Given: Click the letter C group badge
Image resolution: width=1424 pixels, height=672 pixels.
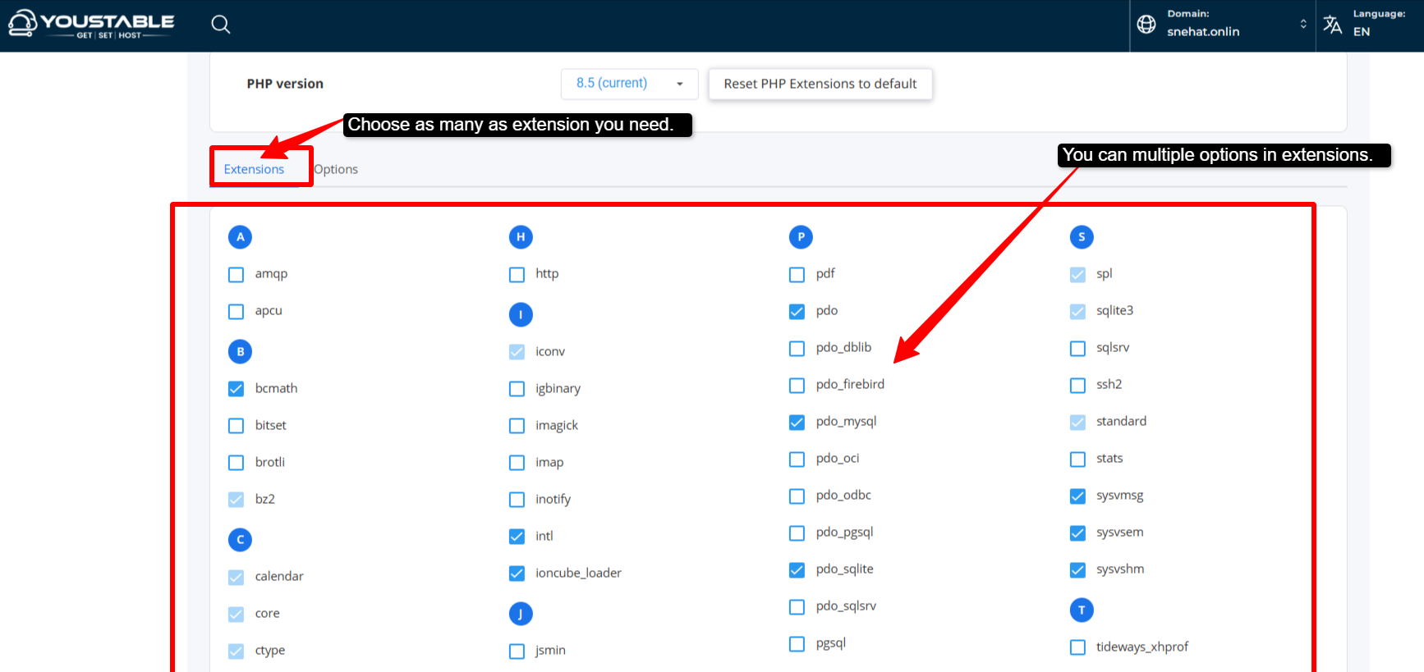Looking at the screenshot, I should pos(240,540).
